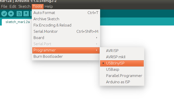Select USBtinyISP programmer radio option

(x=122, y=63)
